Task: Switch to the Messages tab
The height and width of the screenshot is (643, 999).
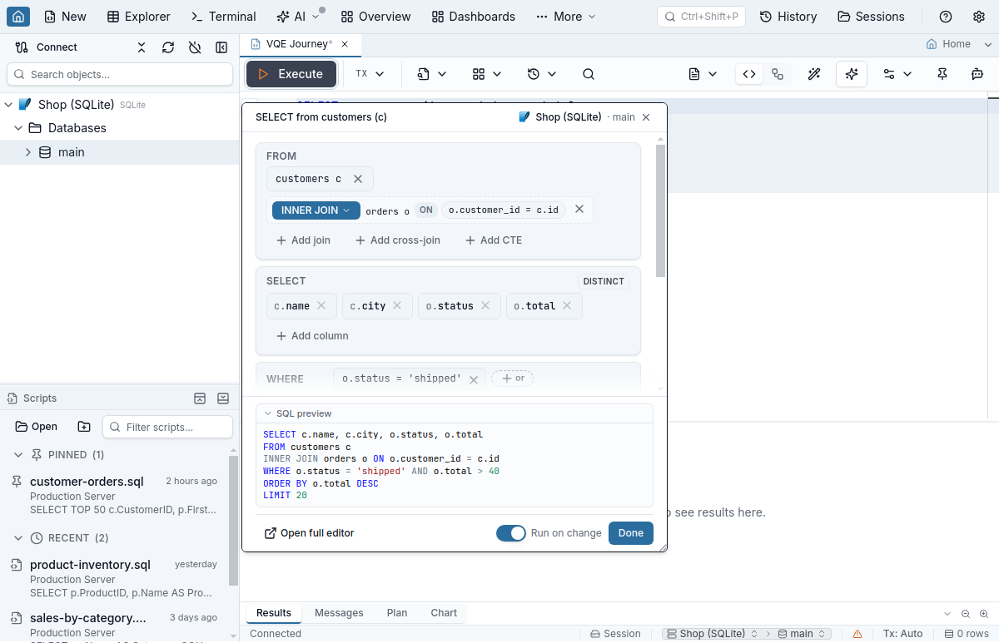Action: (339, 613)
